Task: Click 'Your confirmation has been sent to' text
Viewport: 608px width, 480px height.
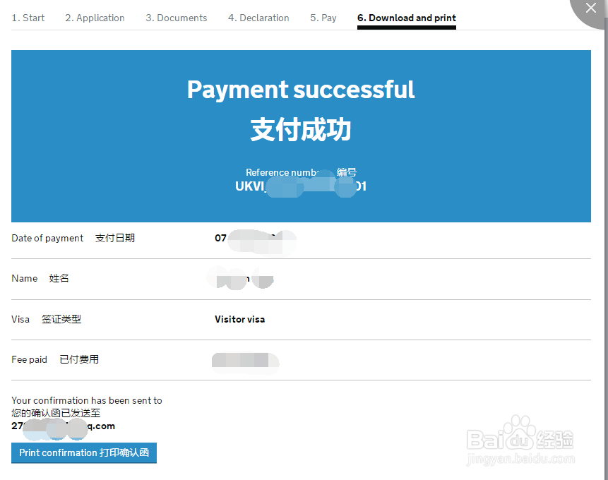Action: click(86, 400)
